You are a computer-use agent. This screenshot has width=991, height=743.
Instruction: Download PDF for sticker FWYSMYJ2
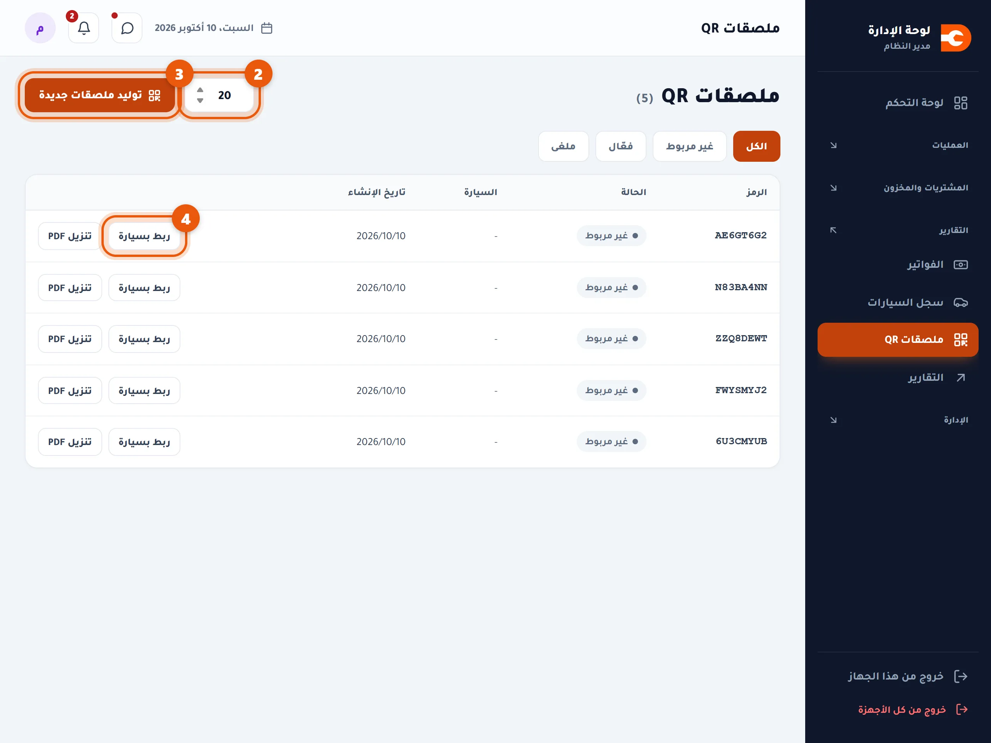(70, 390)
